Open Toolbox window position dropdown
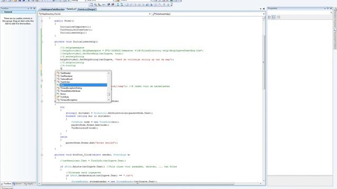 coord(28,8)
